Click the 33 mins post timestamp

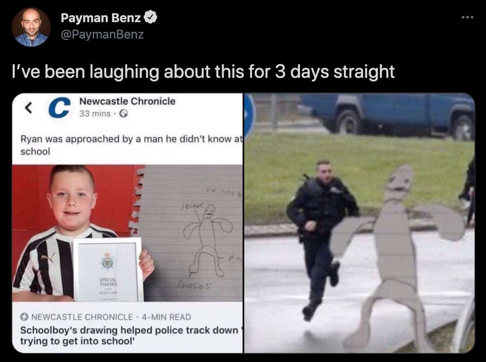coord(95,114)
